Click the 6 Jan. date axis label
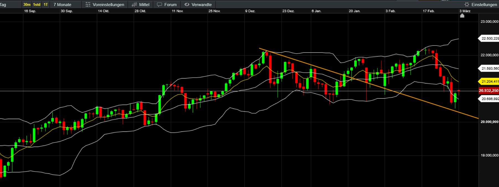The image size is (499, 187). click(x=316, y=11)
